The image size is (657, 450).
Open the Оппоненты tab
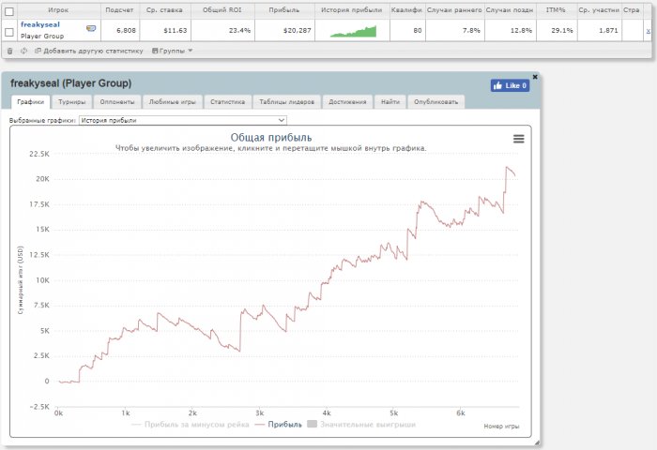[117, 102]
